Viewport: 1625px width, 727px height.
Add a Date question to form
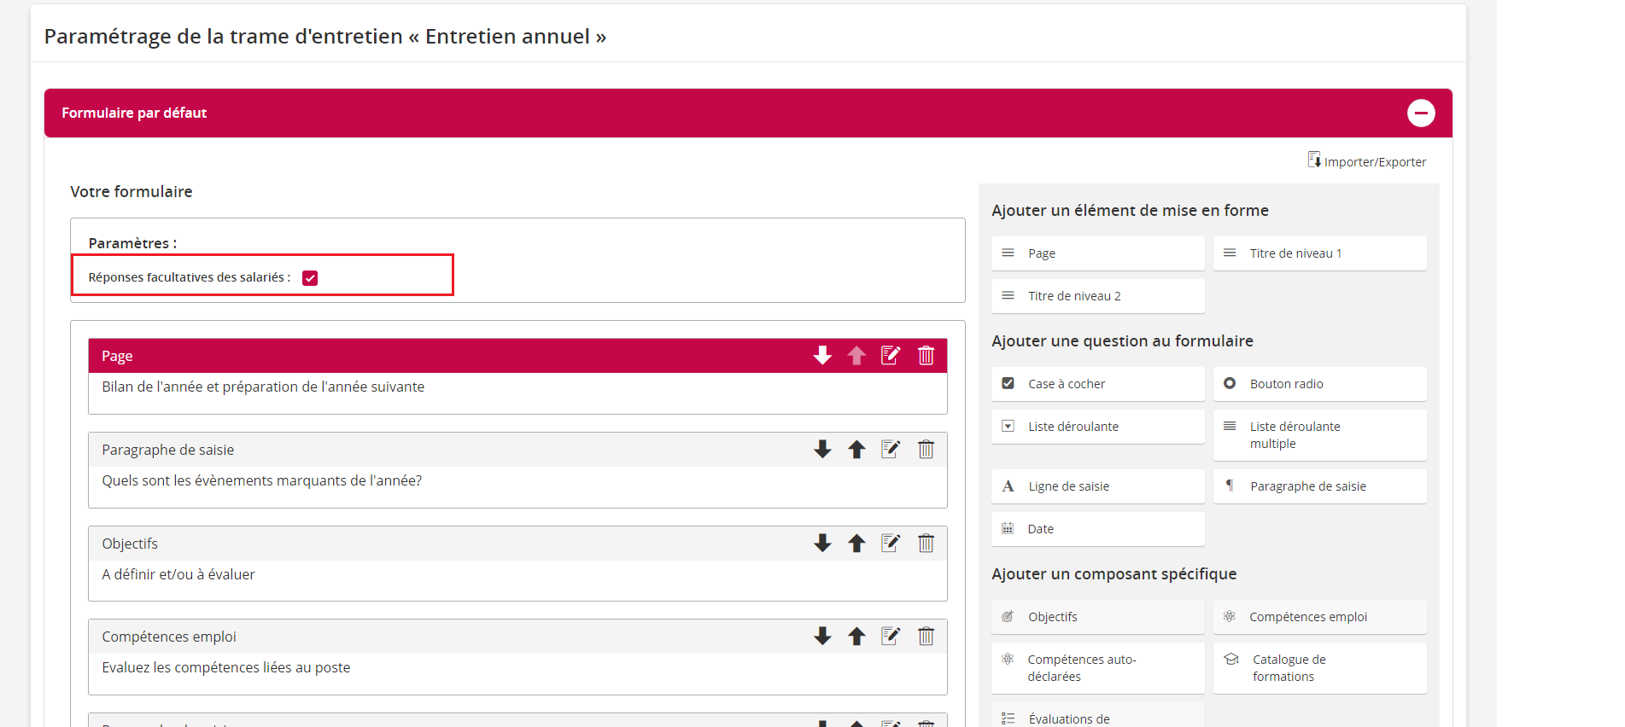click(1097, 529)
